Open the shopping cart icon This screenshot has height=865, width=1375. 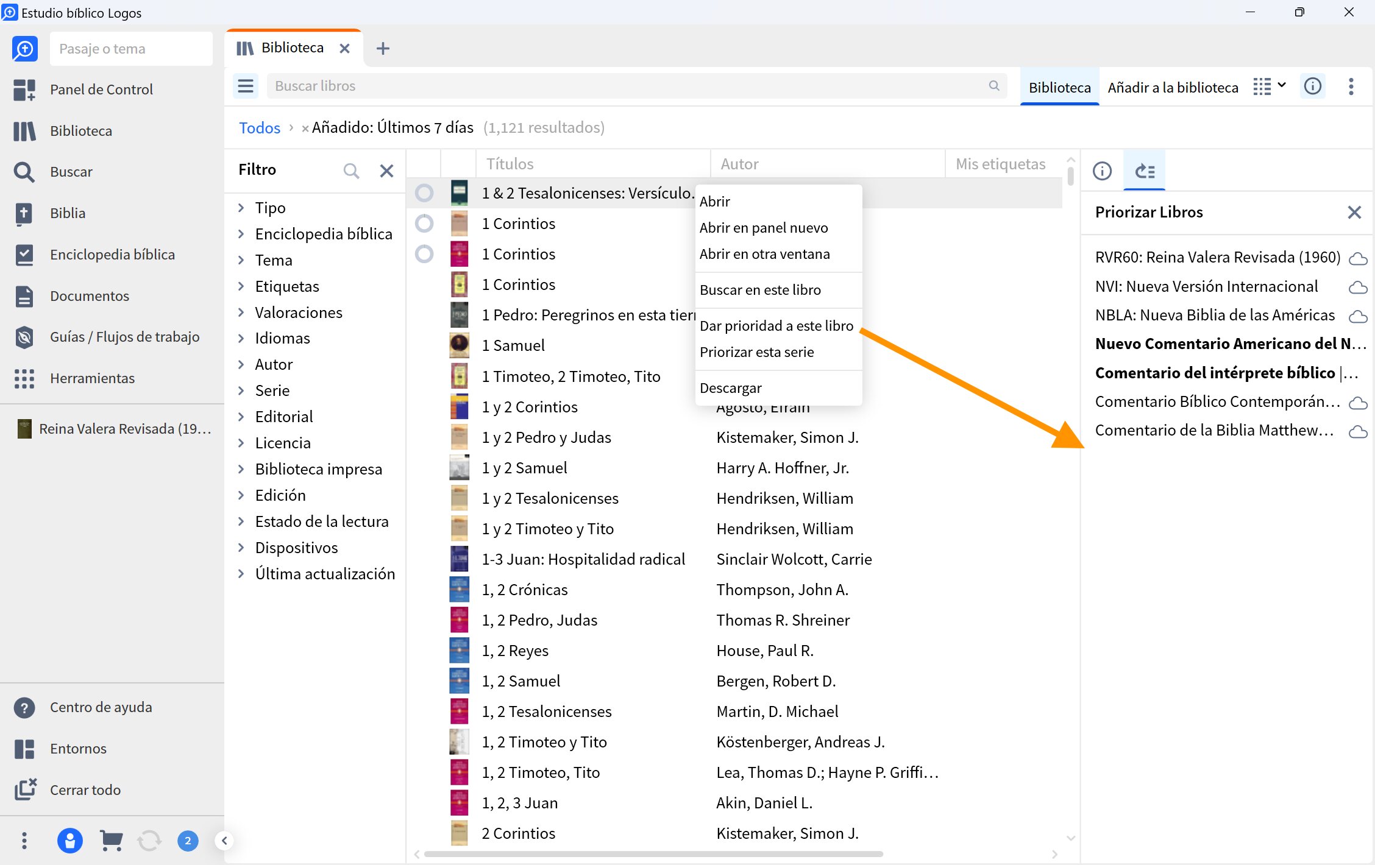(x=110, y=841)
